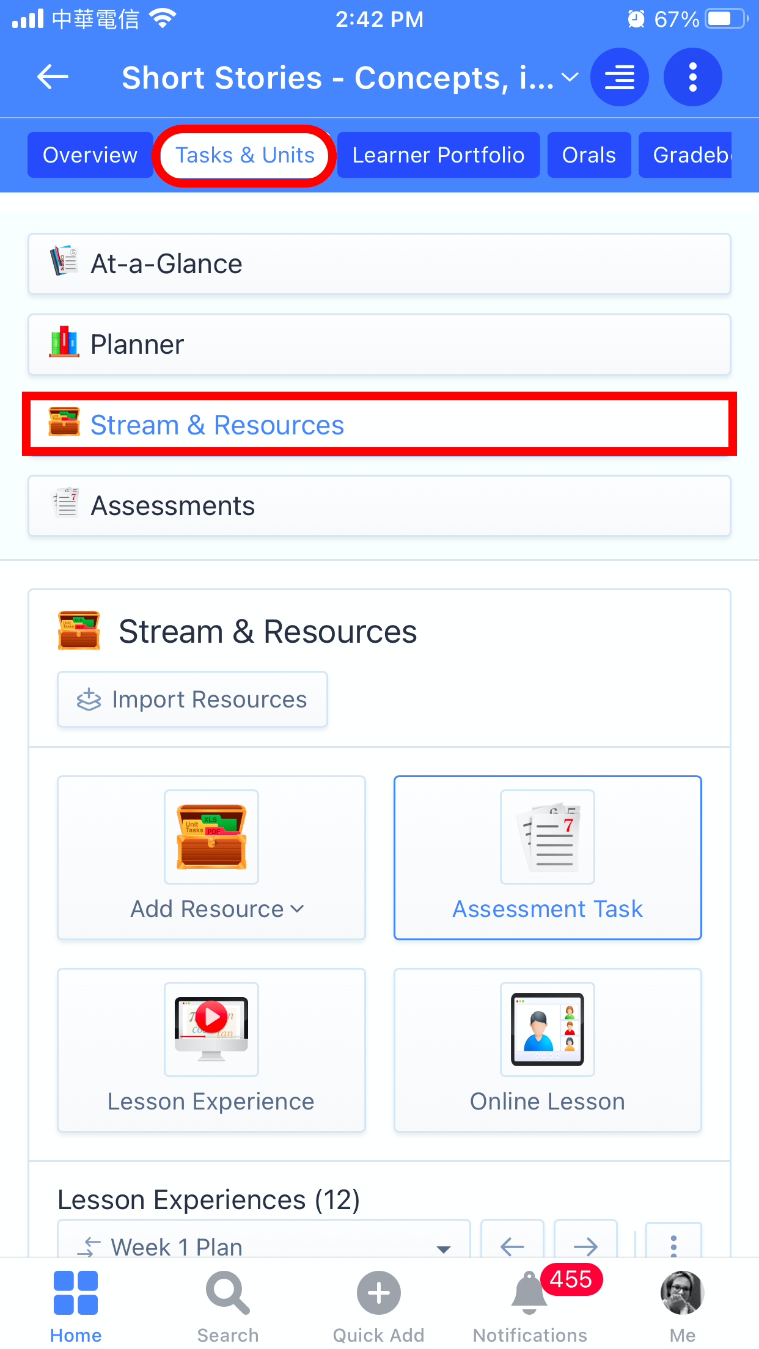Expand the course title dropdown chevron
The height and width of the screenshot is (1349, 759).
(x=570, y=78)
